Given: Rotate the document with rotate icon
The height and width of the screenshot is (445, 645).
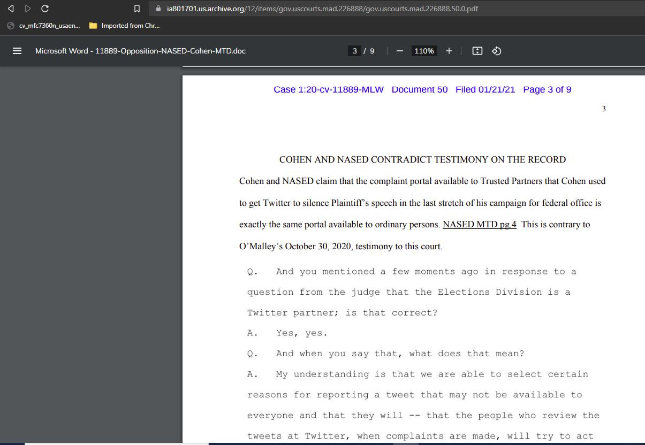Looking at the screenshot, I should [x=496, y=51].
